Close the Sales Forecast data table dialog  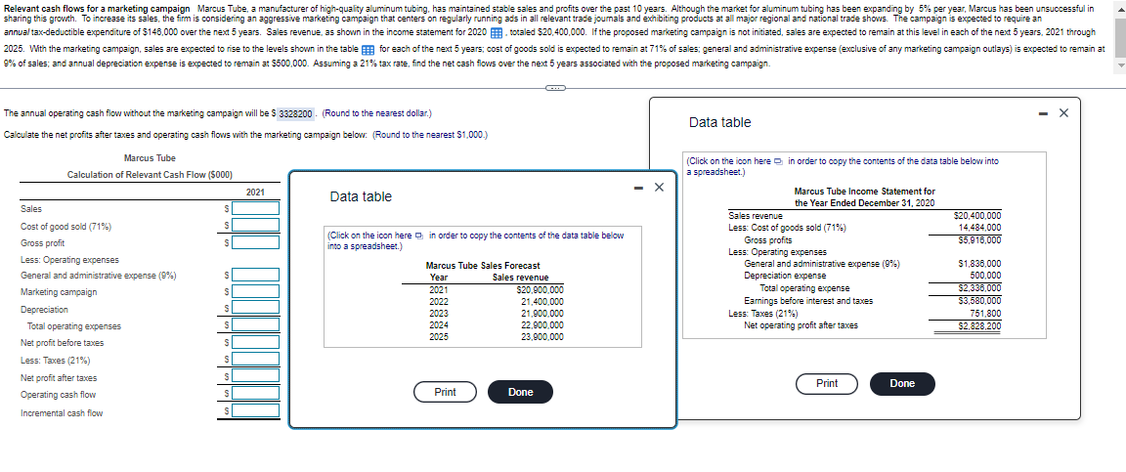(x=659, y=189)
